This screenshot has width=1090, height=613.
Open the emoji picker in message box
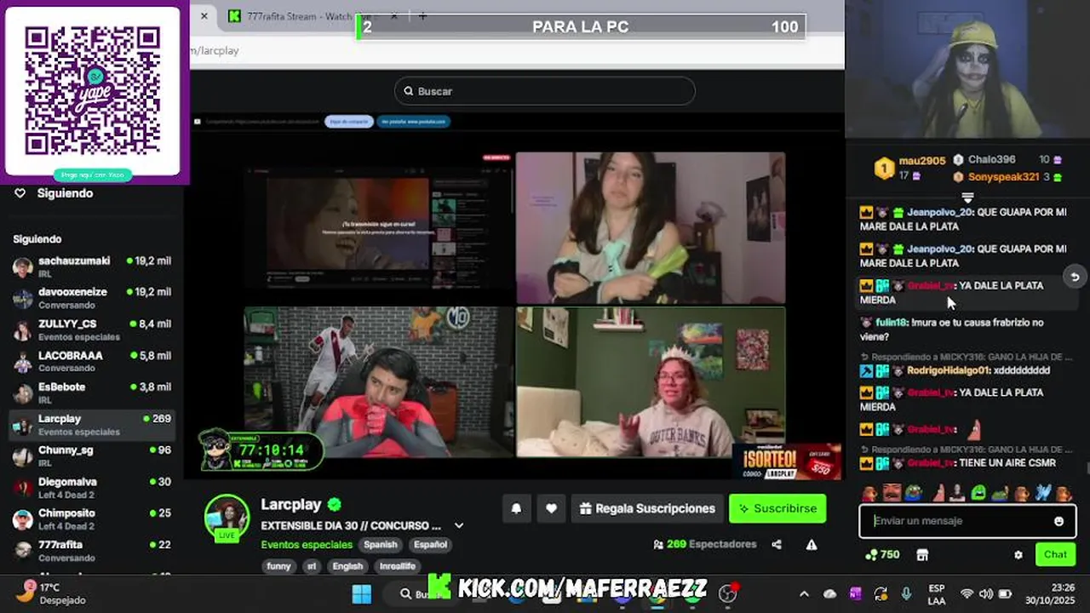coord(1058,521)
